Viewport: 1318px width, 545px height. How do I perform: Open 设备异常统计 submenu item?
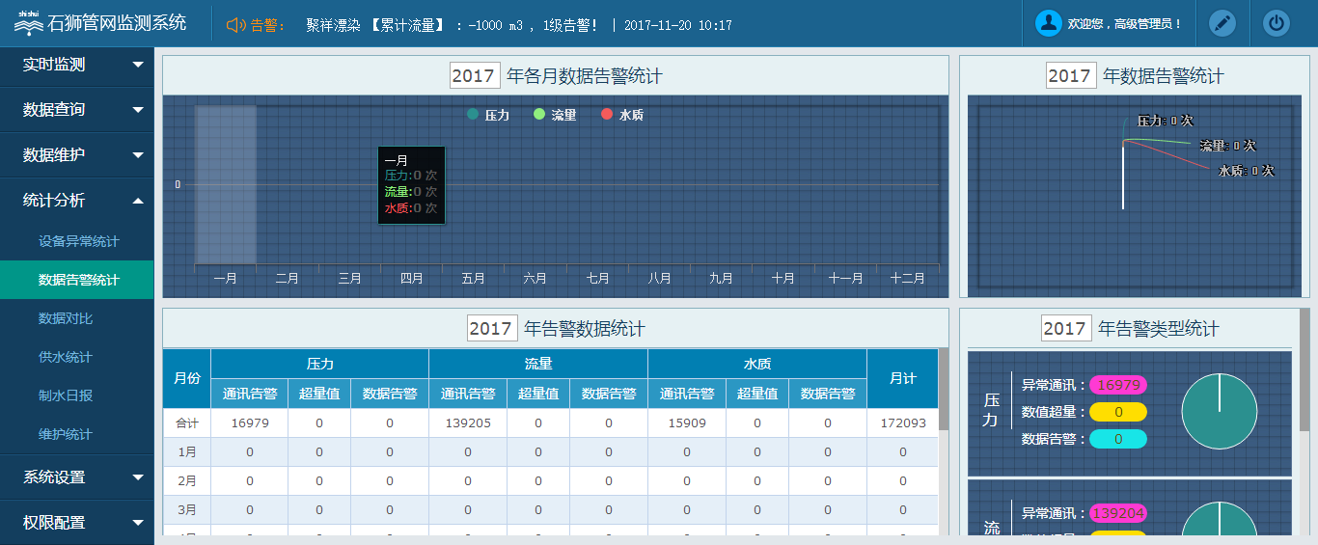click(79, 241)
